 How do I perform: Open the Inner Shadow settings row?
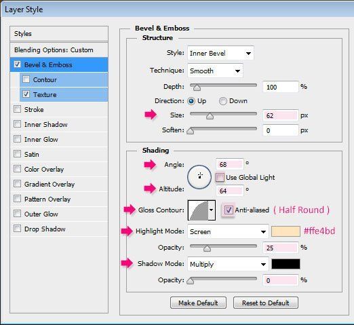coord(59,124)
